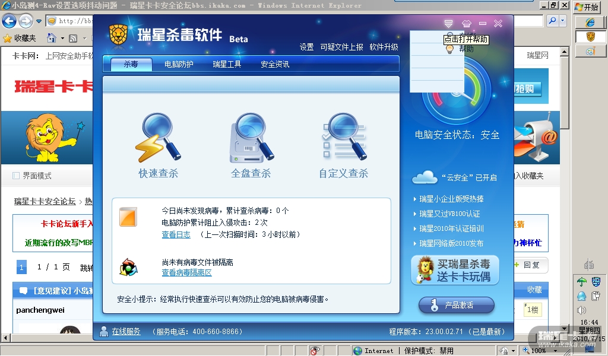Open 瑞星网络版2010发布 news link
608x356 pixels.
tap(451, 243)
